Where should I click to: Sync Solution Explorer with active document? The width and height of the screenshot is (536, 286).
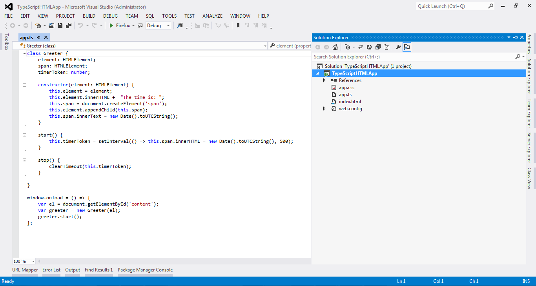click(x=360, y=47)
